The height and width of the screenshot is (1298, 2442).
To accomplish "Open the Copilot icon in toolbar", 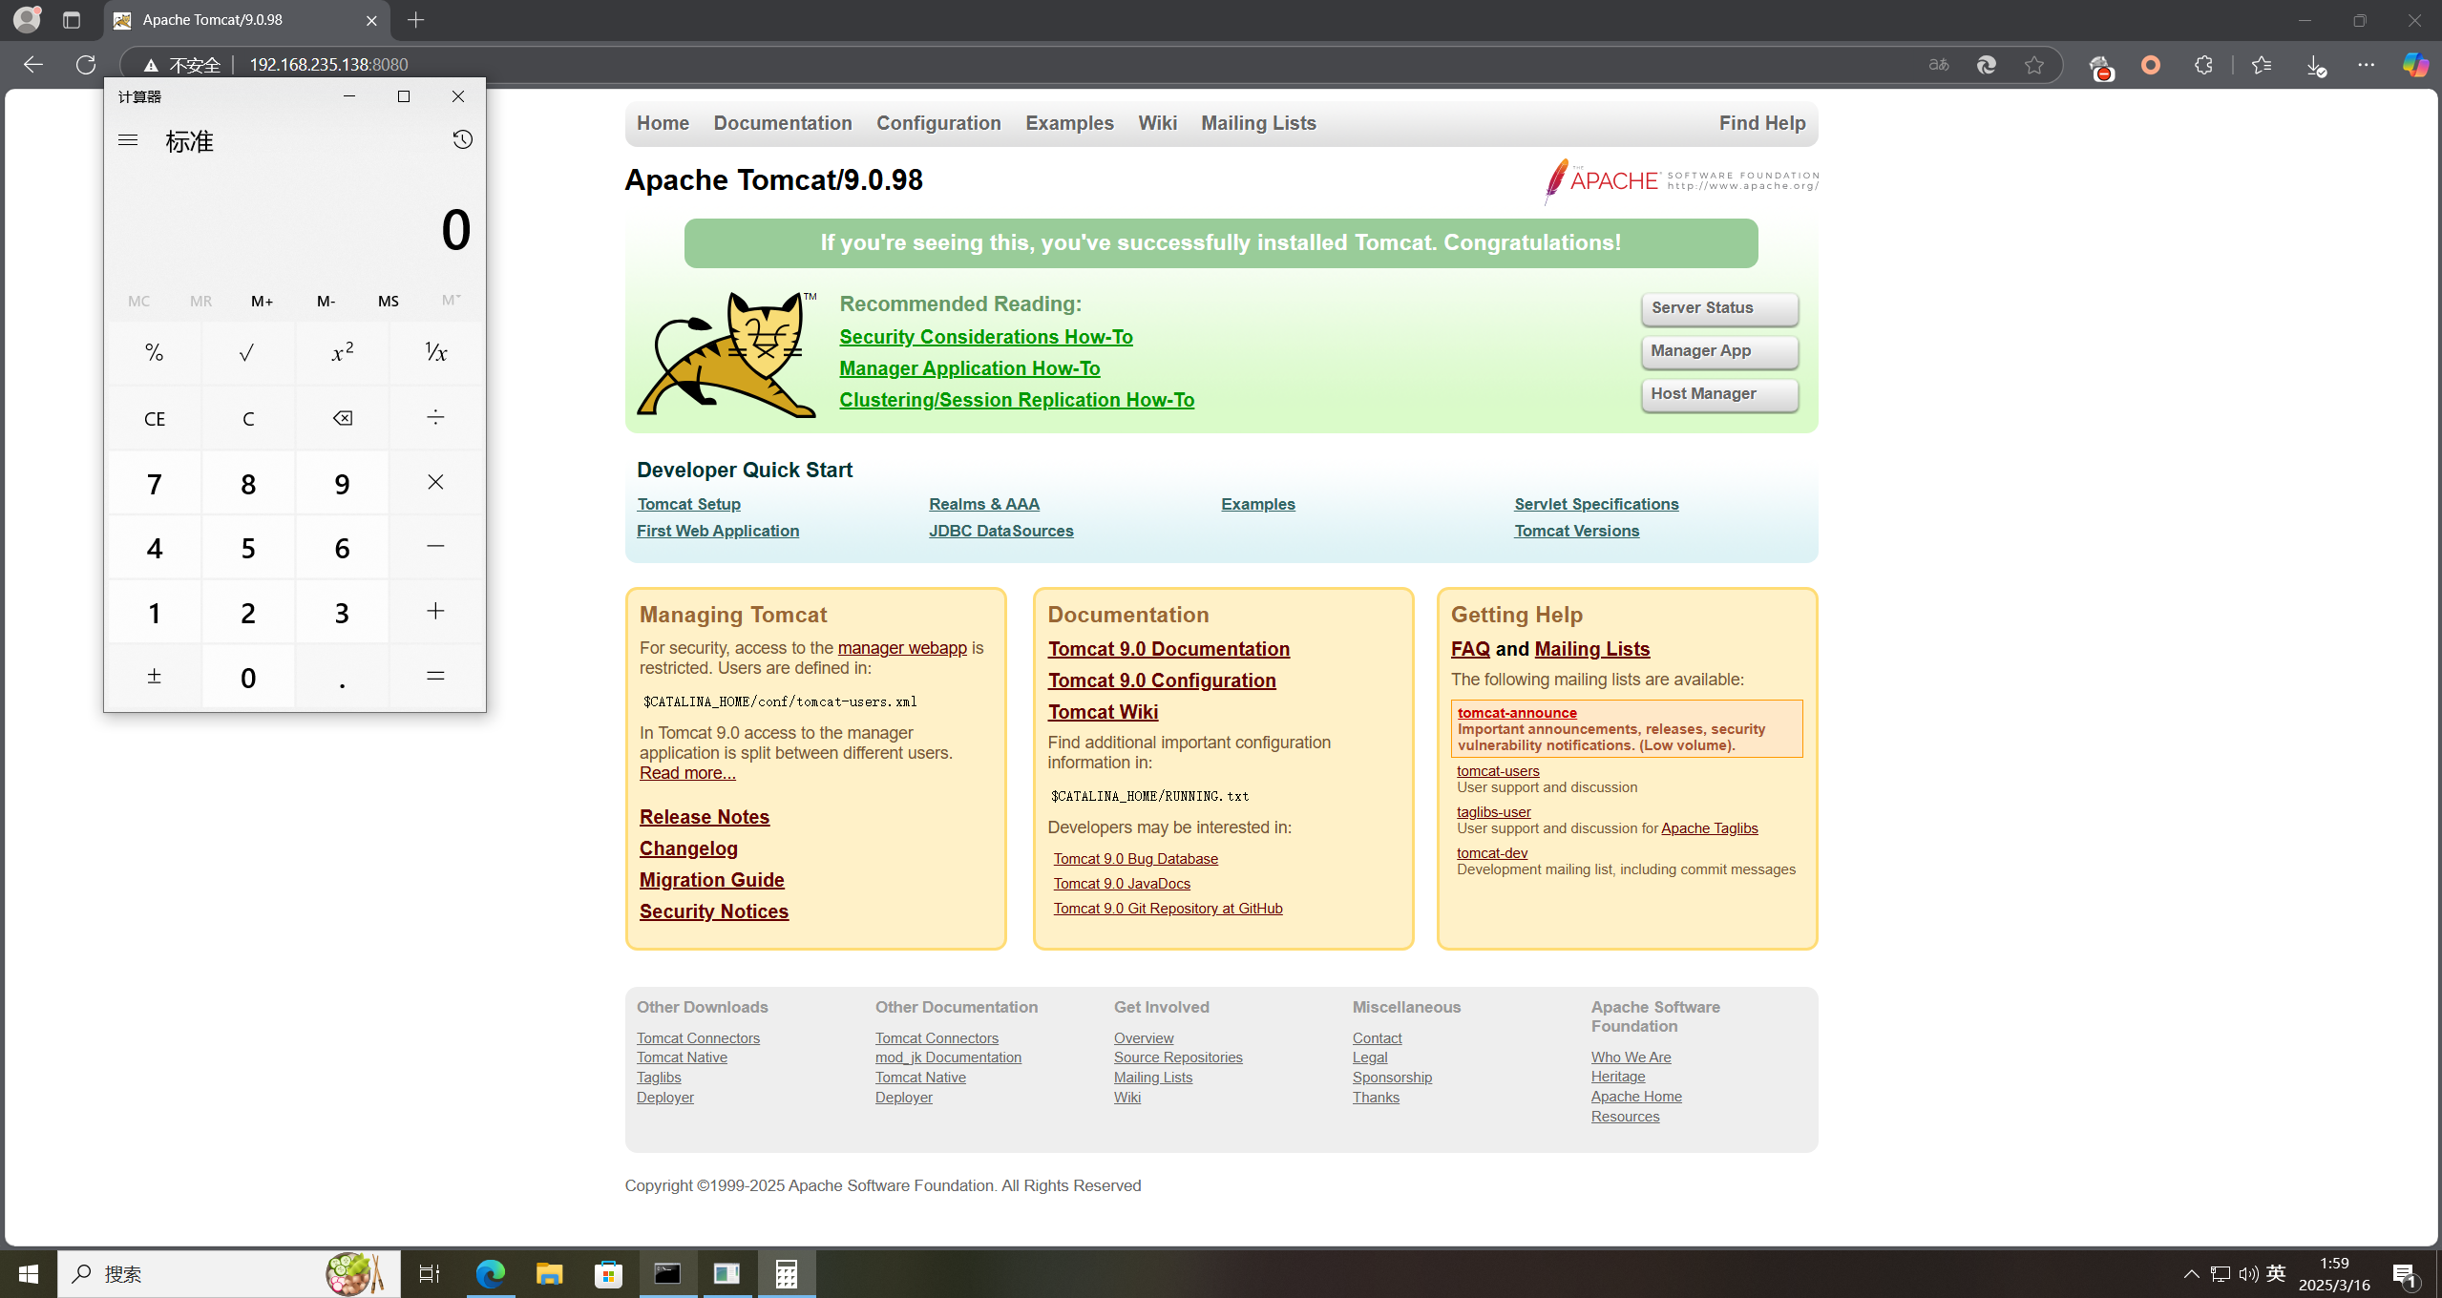I will (x=2415, y=65).
